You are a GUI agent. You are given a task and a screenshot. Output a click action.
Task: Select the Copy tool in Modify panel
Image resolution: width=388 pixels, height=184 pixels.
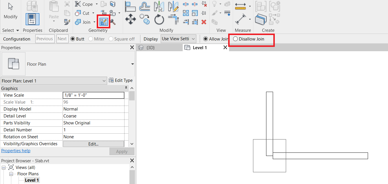(x=145, y=19)
